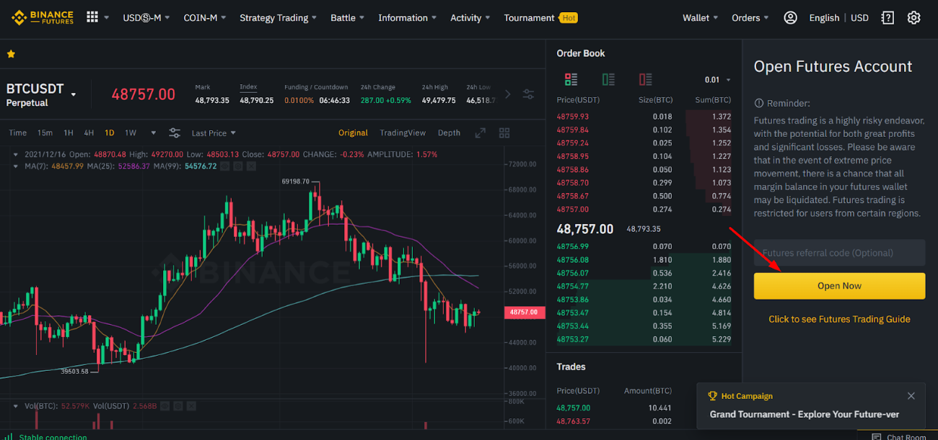Open ticker preferences icon beside 24h stats

pyautogui.click(x=528, y=94)
